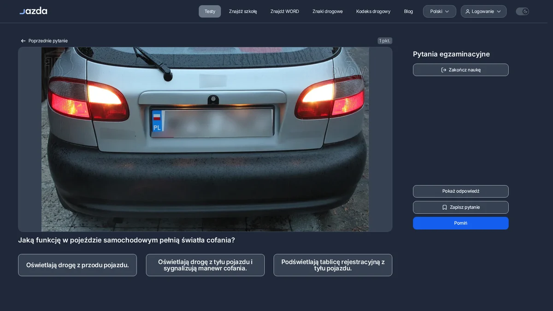Open Znajdź WORD menu item
553x311 pixels.
tap(285, 12)
